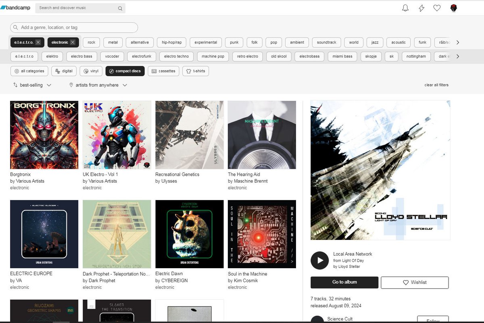Click the search magnifier icon in top bar
Viewport: 484px width, 323px height.
click(120, 8)
